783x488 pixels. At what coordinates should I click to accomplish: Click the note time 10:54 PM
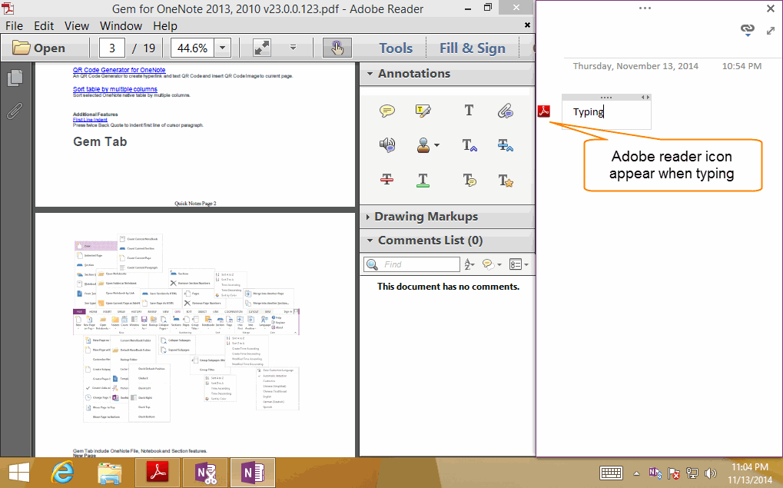pyautogui.click(x=742, y=66)
